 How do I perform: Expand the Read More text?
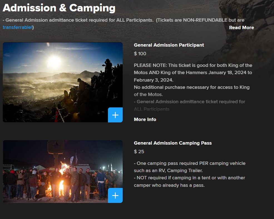[x=241, y=27]
